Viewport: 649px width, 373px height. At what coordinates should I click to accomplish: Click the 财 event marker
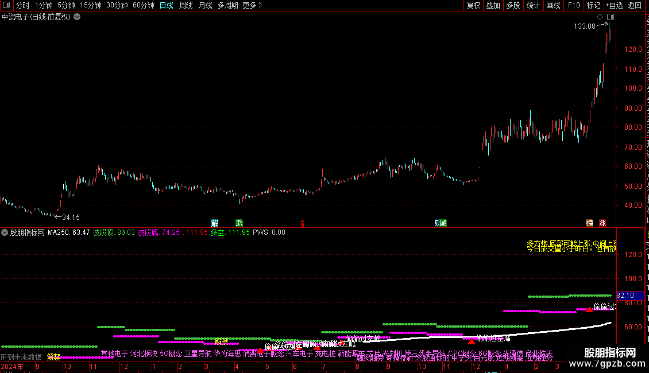[x=437, y=223]
